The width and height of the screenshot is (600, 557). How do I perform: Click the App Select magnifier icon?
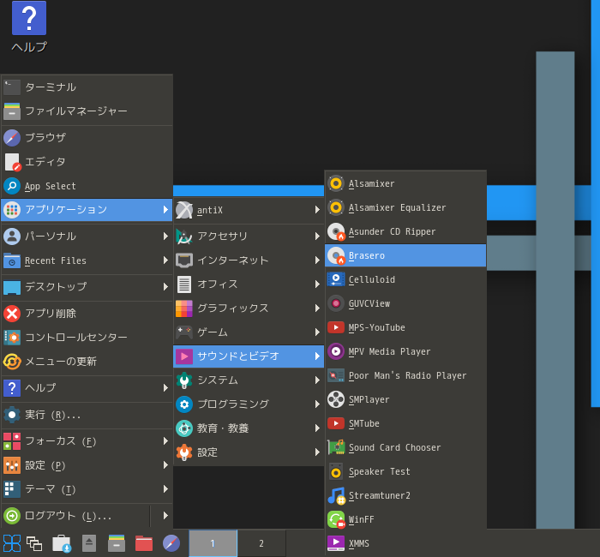[12, 186]
